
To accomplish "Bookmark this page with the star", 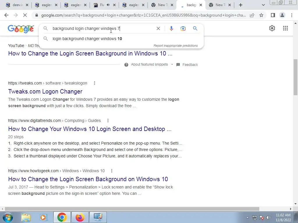I will (x=261, y=15).
